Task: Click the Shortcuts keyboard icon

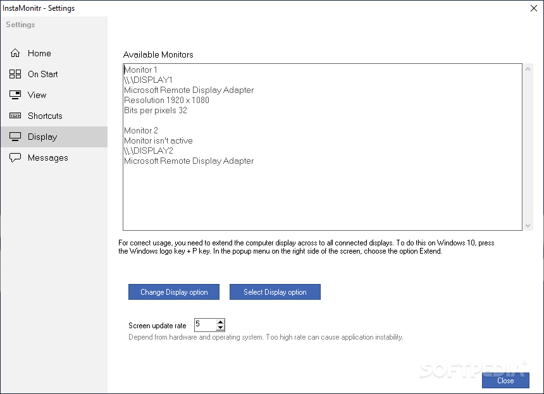Action: click(x=15, y=116)
